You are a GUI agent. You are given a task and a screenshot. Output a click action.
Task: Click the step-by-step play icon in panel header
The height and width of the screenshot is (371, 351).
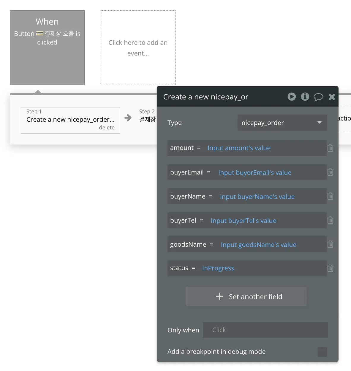point(292,97)
